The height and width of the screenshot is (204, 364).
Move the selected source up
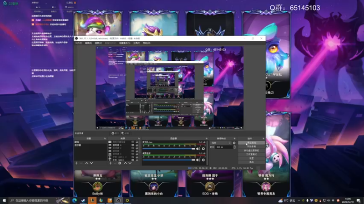[x=126, y=163]
